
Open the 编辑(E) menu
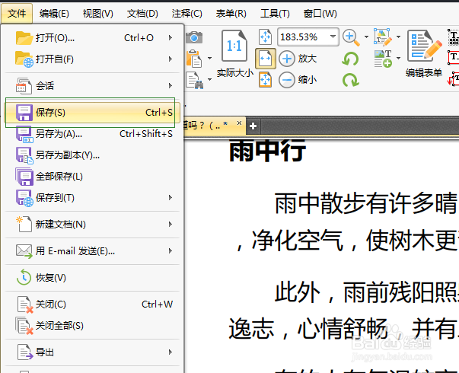(x=54, y=14)
